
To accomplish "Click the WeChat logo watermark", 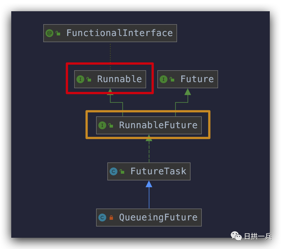I will click(x=236, y=236).
